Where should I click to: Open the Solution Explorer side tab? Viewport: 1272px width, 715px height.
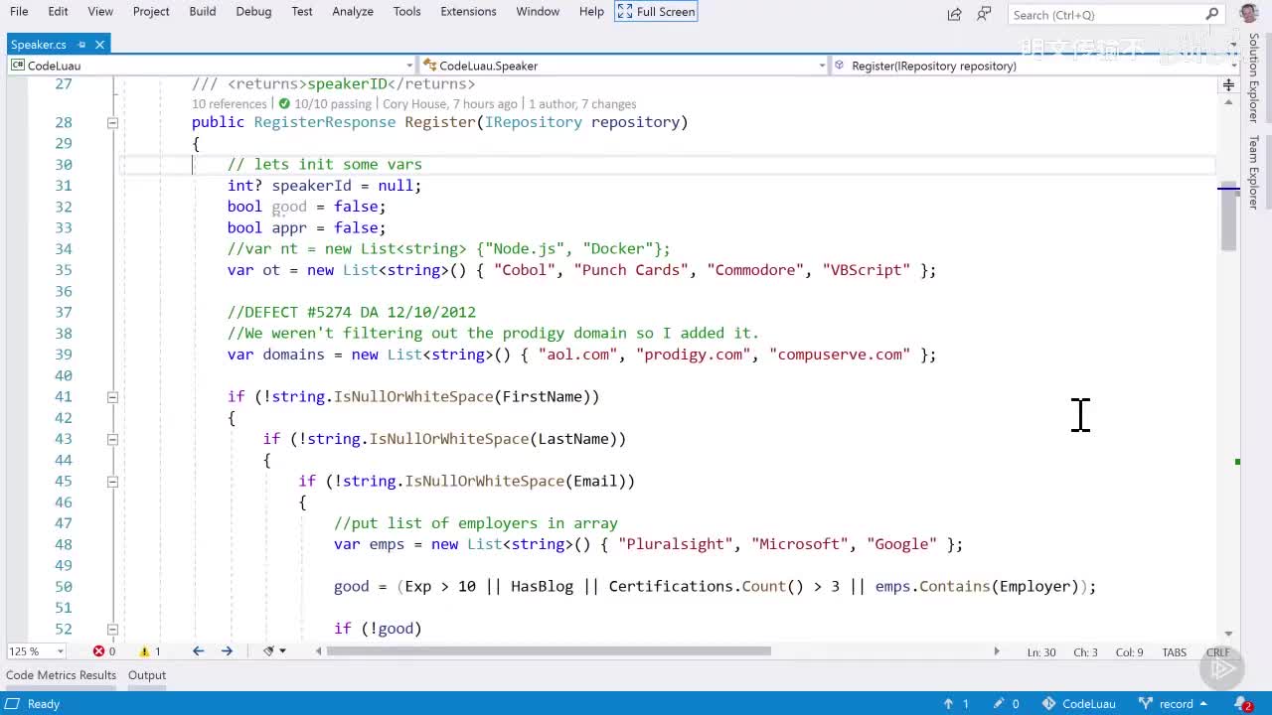click(x=1254, y=78)
